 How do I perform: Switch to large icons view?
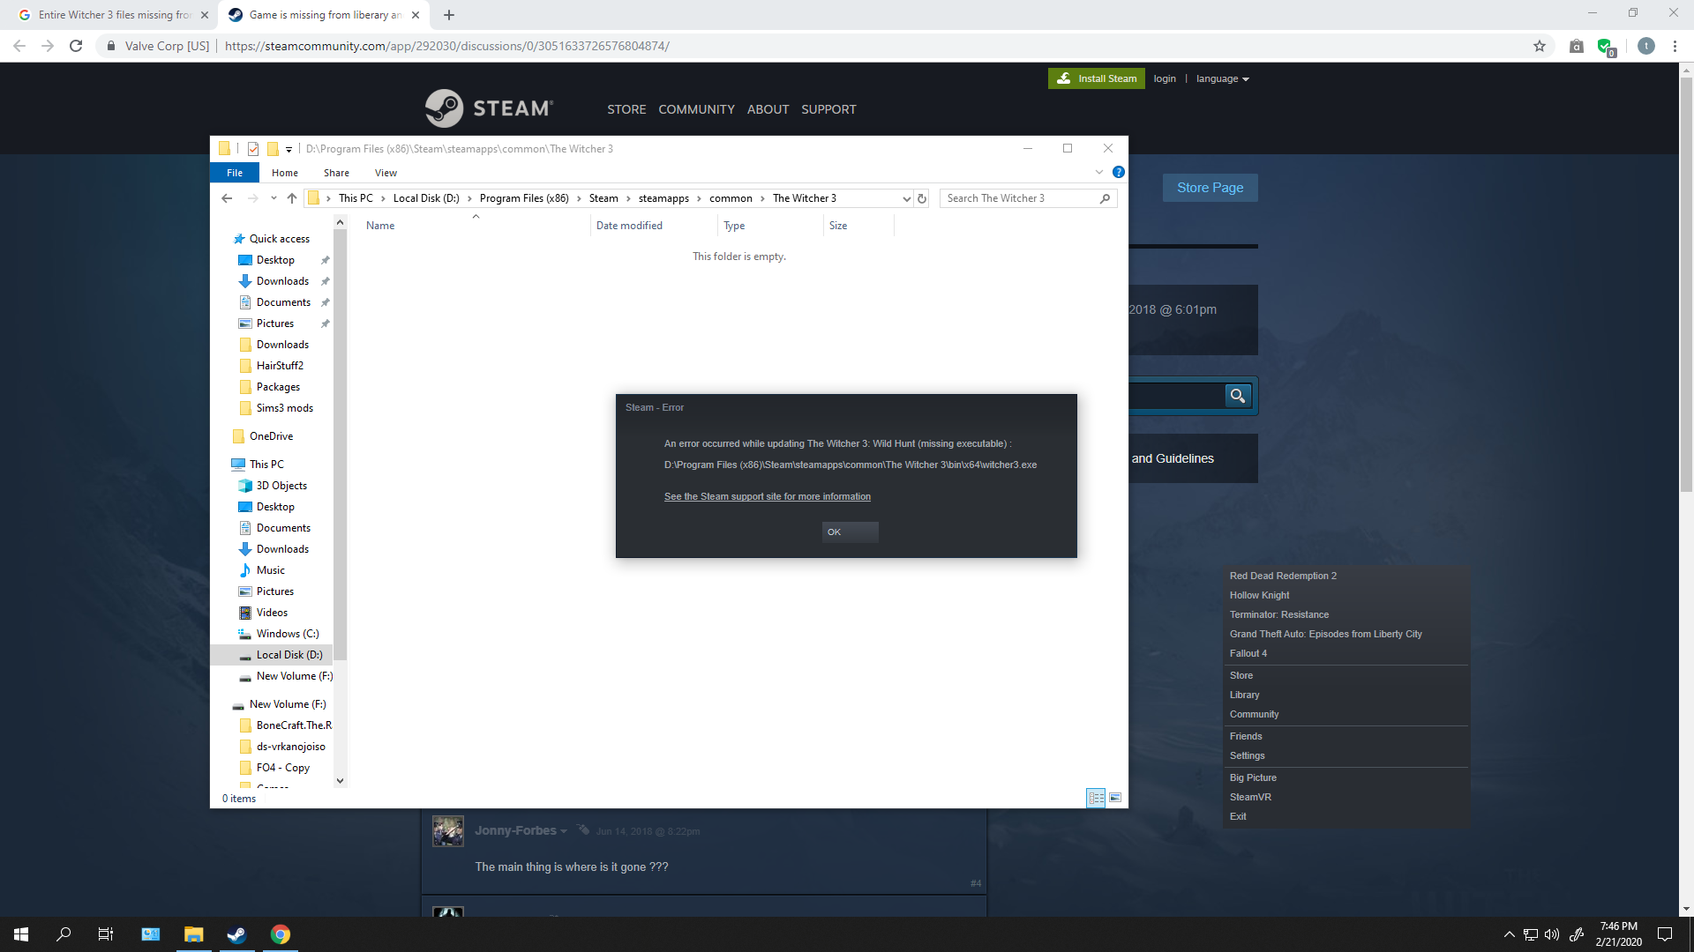click(x=1115, y=798)
